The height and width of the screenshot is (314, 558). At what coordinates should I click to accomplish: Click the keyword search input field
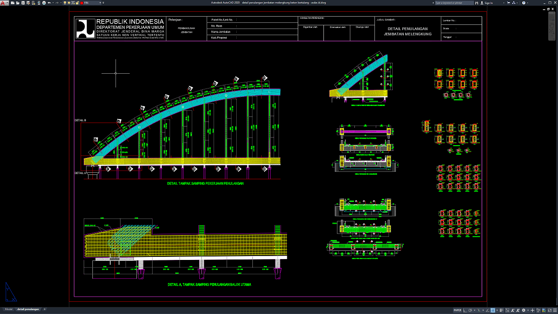[453, 3]
